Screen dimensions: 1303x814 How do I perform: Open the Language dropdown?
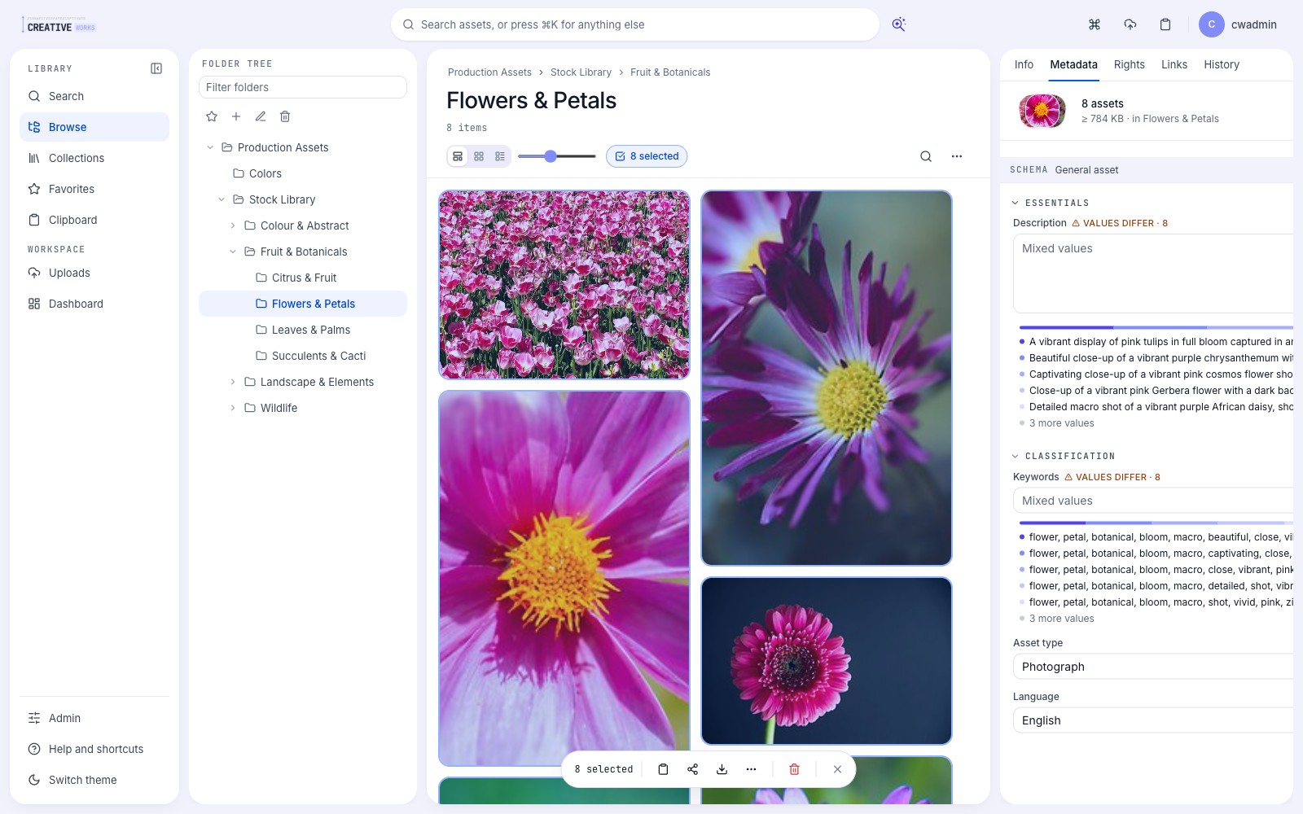(x=1153, y=720)
